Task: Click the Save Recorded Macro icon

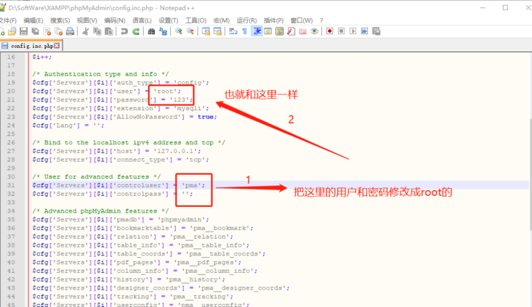Action: click(x=376, y=31)
